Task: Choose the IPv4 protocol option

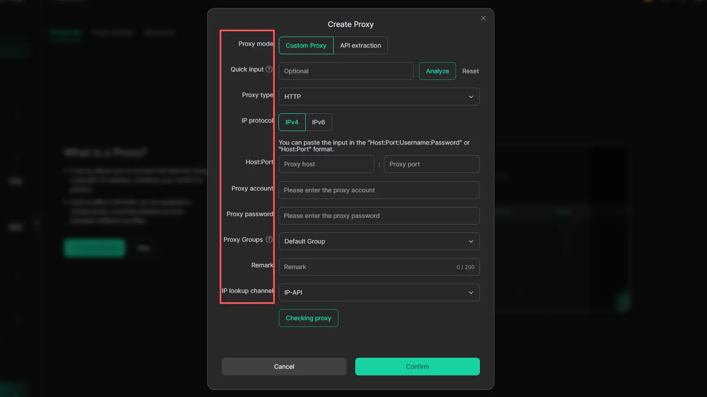Action: pyautogui.click(x=292, y=122)
